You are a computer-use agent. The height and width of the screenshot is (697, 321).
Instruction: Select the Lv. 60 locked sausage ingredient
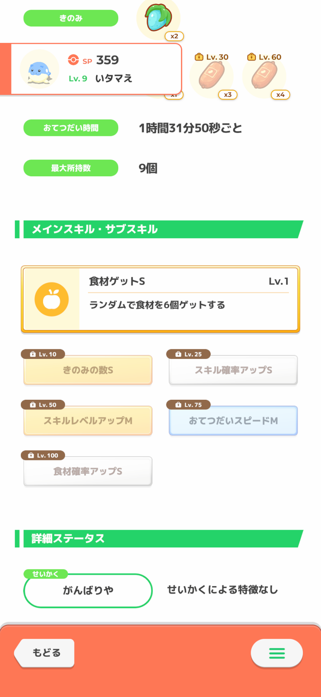pyautogui.click(x=264, y=76)
